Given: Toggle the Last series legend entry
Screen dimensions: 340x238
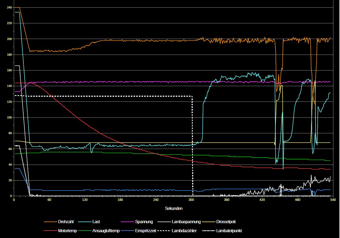Looking at the screenshot, I should point(96,222).
